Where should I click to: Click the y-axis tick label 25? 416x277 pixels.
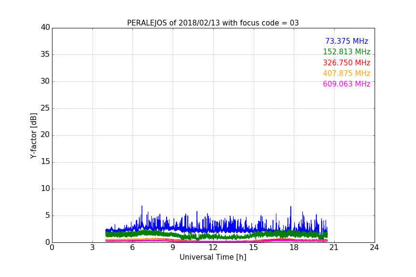point(45,108)
